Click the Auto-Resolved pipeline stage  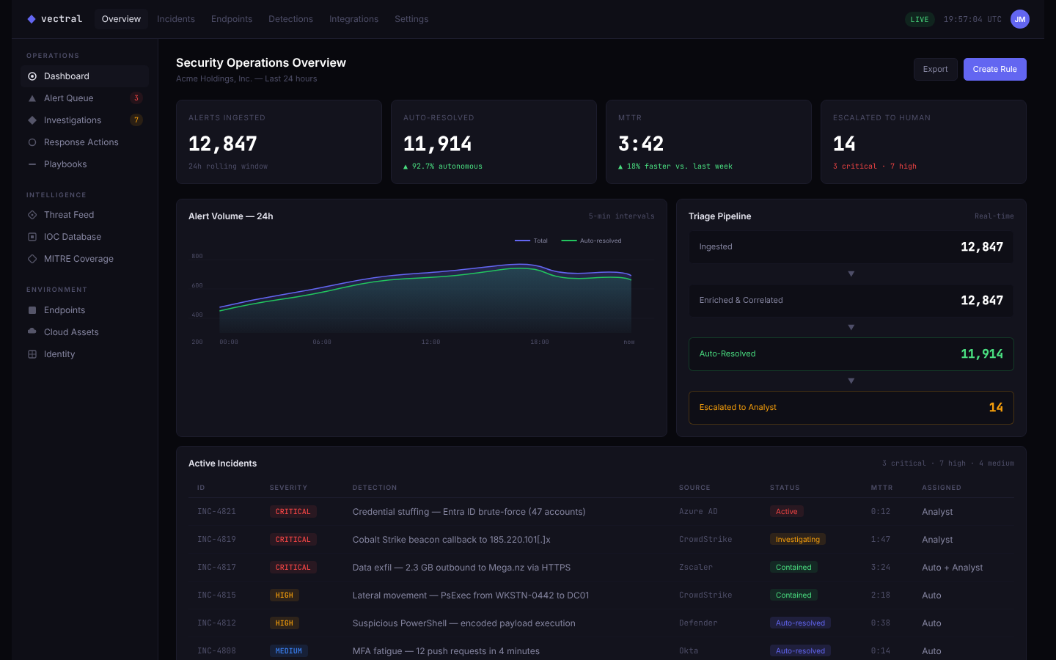pos(851,354)
